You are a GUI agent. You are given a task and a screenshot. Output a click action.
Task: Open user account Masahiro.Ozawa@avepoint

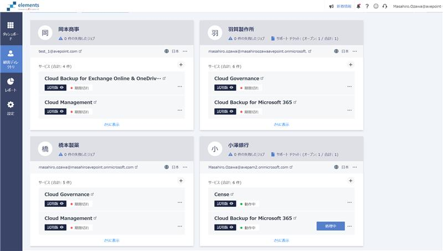coord(417,6)
